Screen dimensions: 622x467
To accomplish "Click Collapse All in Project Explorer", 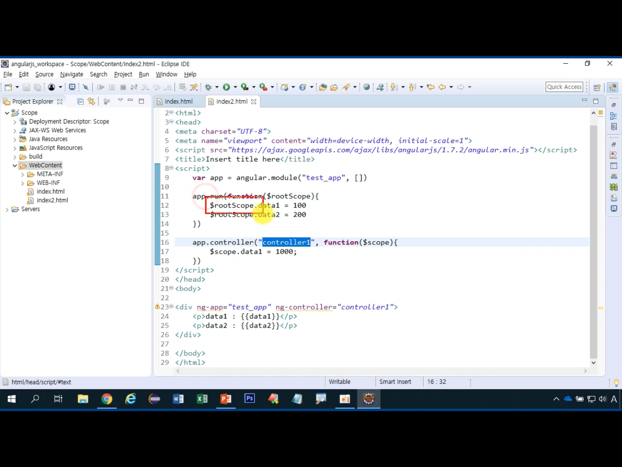I will coord(80,102).
